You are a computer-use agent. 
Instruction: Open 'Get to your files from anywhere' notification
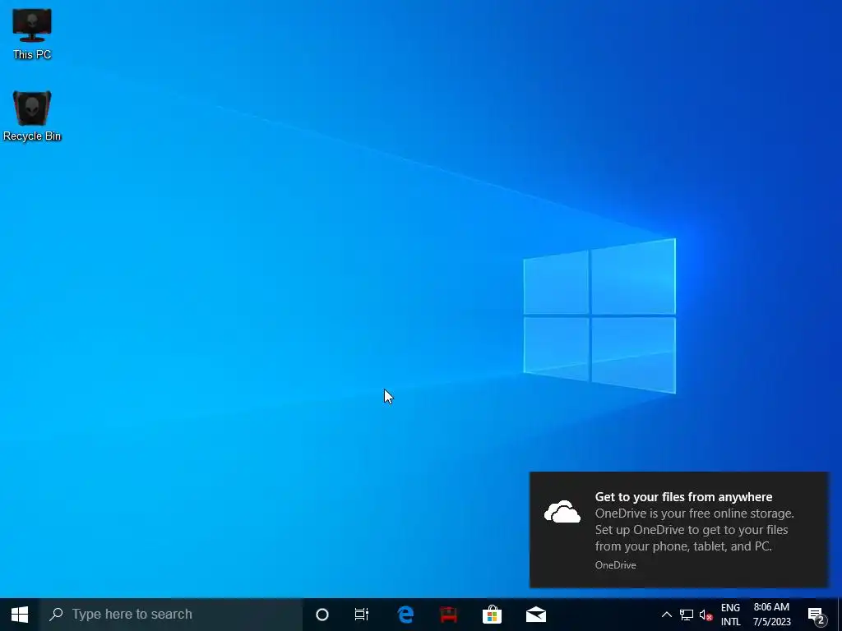tap(679, 530)
